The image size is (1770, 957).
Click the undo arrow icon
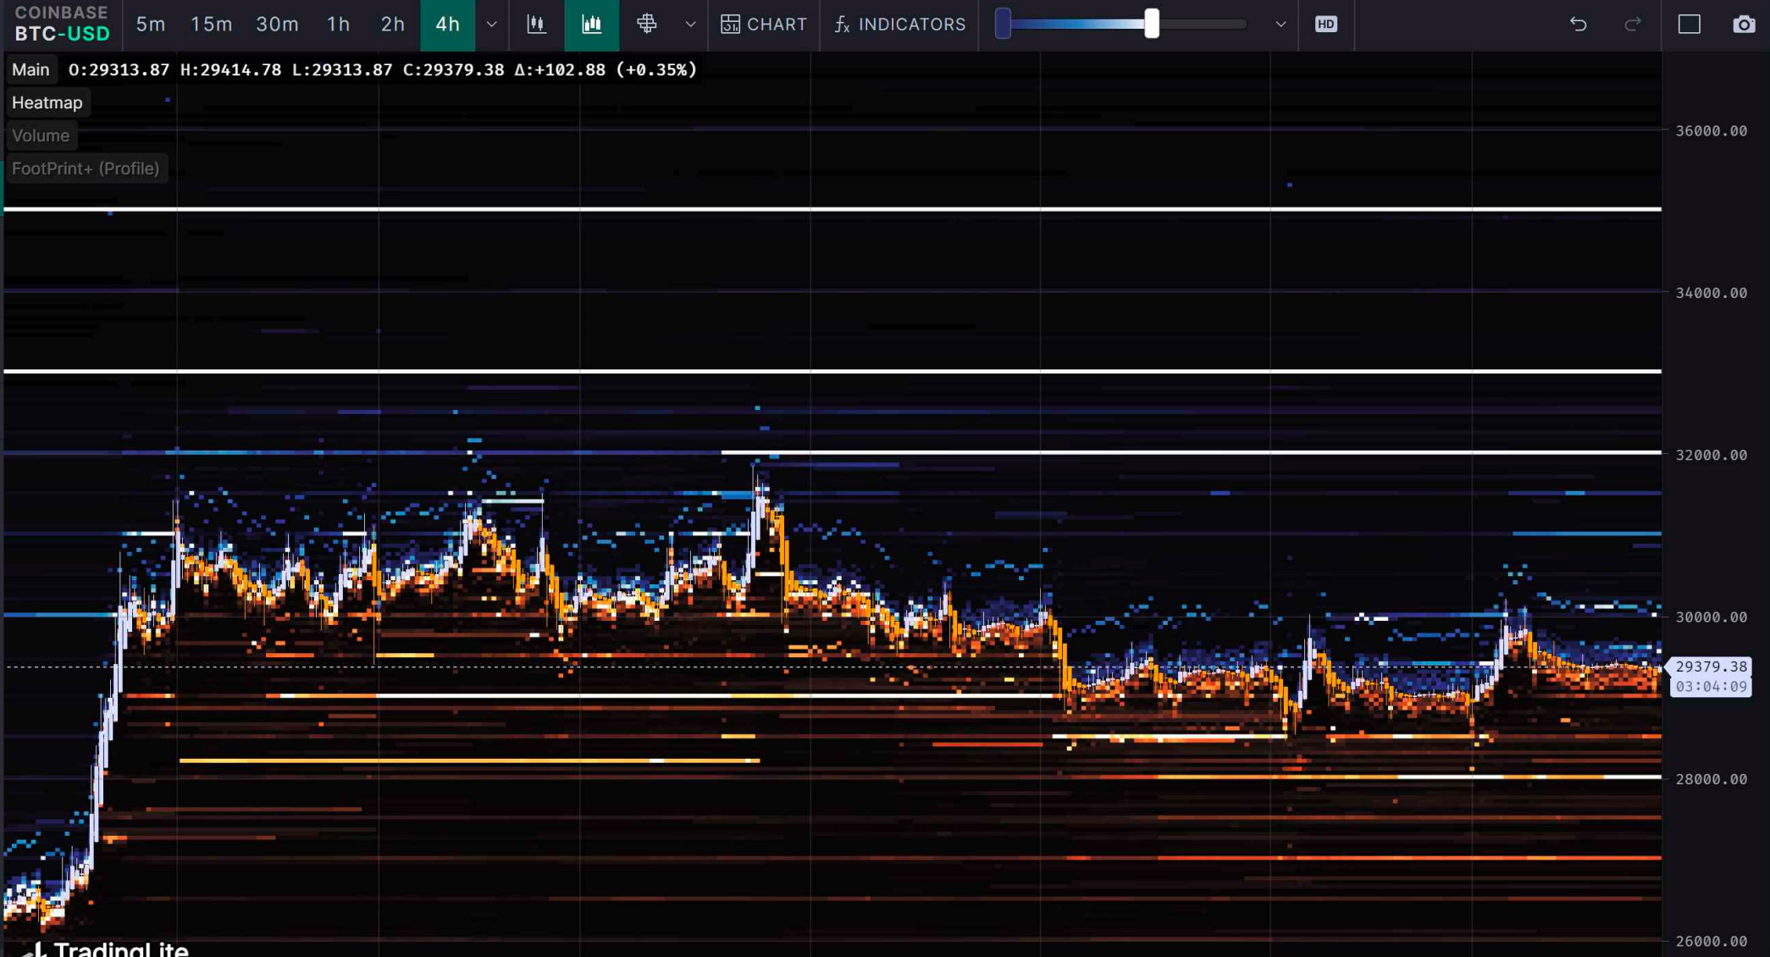(x=1578, y=25)
